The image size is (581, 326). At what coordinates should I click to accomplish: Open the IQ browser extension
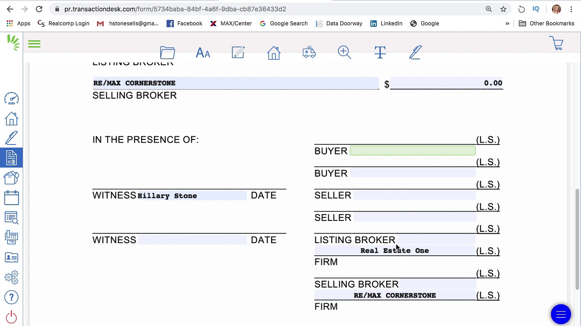tap(536, 9)
